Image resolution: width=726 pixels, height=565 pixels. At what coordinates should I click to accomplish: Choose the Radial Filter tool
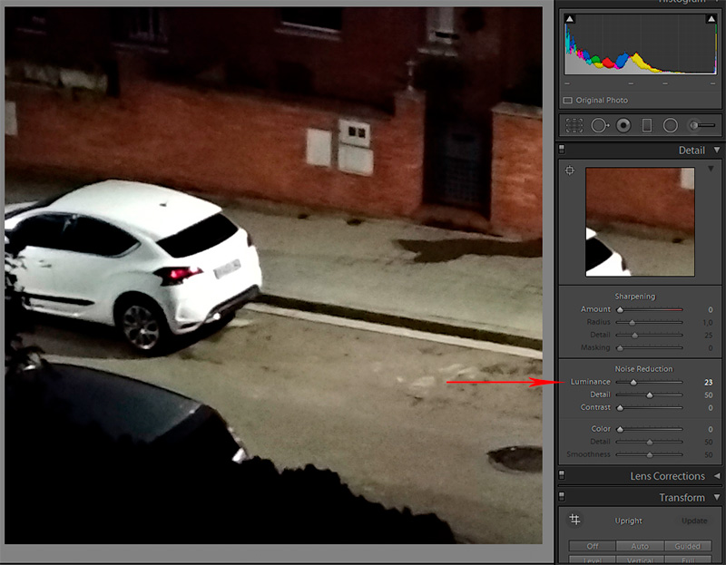(671, 126)
